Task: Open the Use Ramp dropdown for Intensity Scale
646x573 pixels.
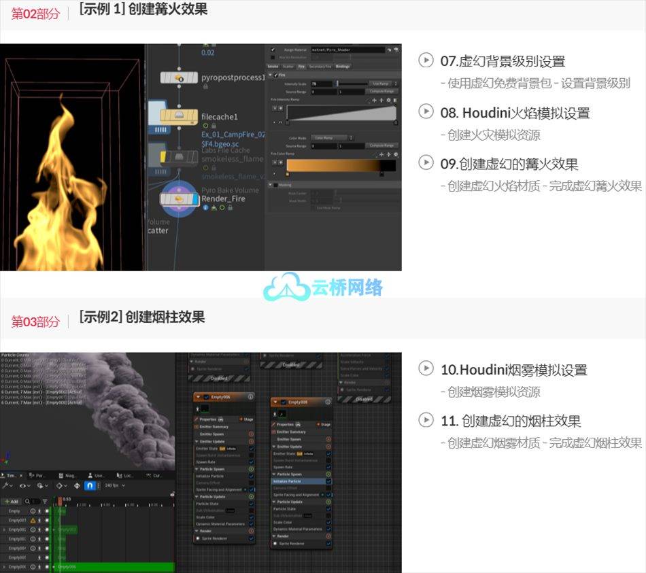Action: click(383, 84)
